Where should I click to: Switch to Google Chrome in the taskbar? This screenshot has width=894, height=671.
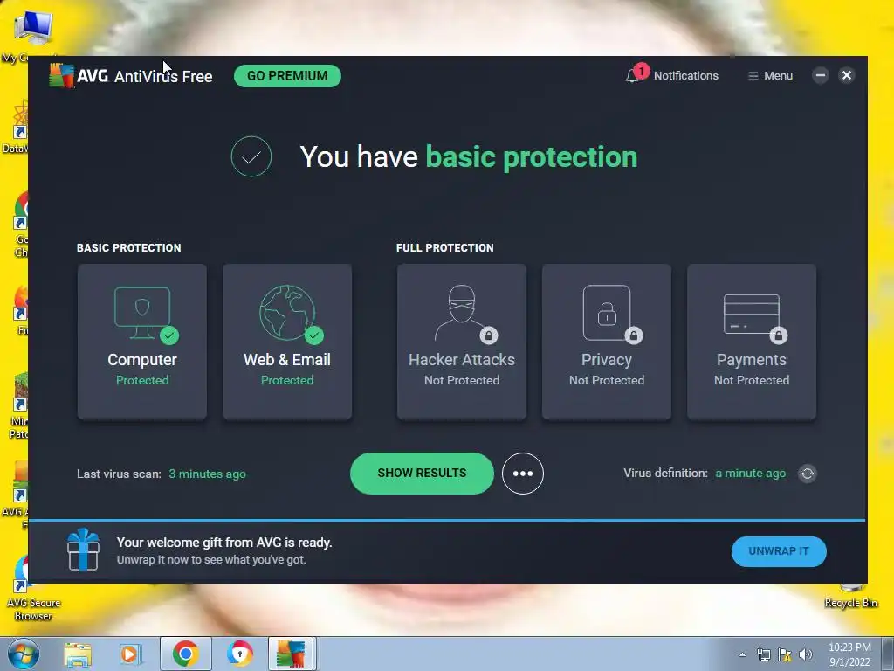pos(185,654)
